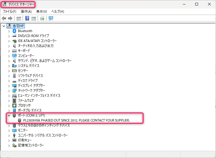Expand IDE ATA/ATAPI コントローラー category
This screenshot has width=216, height=158.
[x=9, y=41]
